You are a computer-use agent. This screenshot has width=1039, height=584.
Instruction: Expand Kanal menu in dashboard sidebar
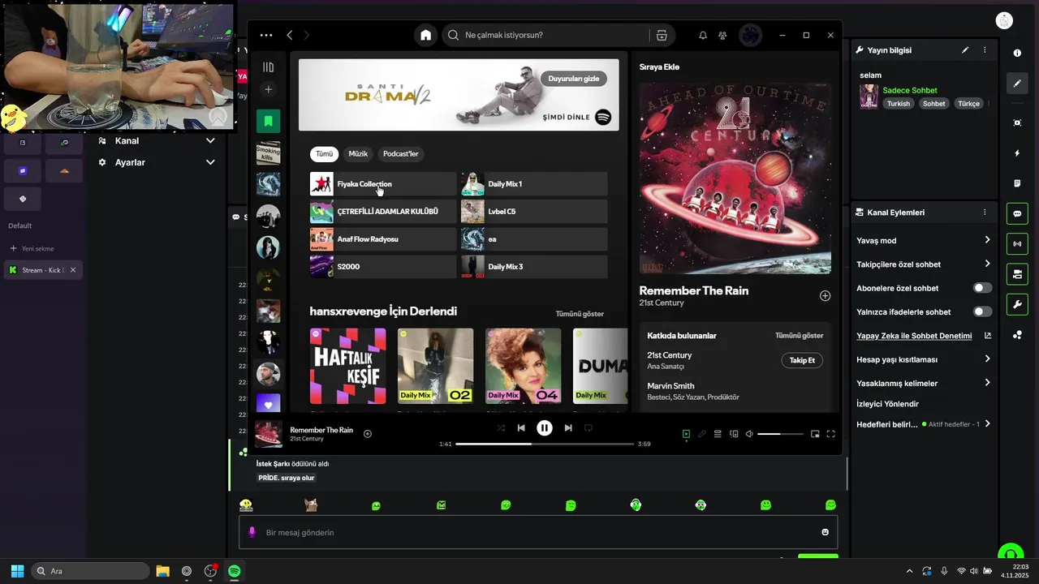[x=157, y=141]
